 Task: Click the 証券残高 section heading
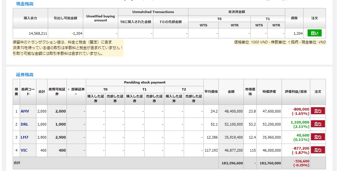pos(25,74)
